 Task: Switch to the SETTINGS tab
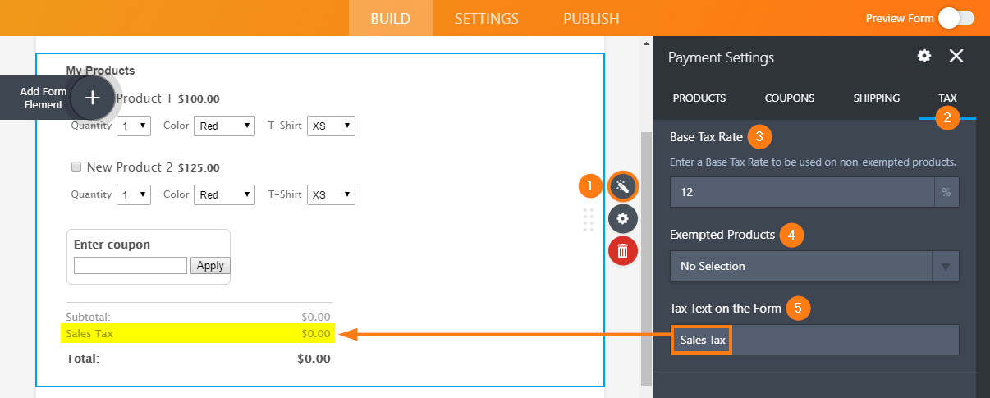point(486,18)
